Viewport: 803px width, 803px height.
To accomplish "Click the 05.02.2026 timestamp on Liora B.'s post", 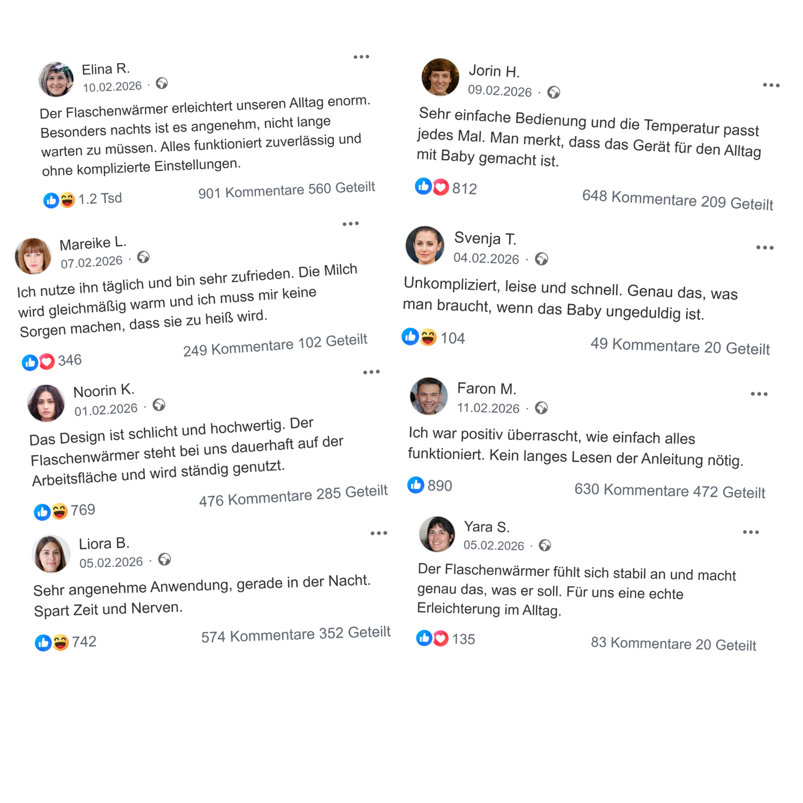I will tap(111, 563).
